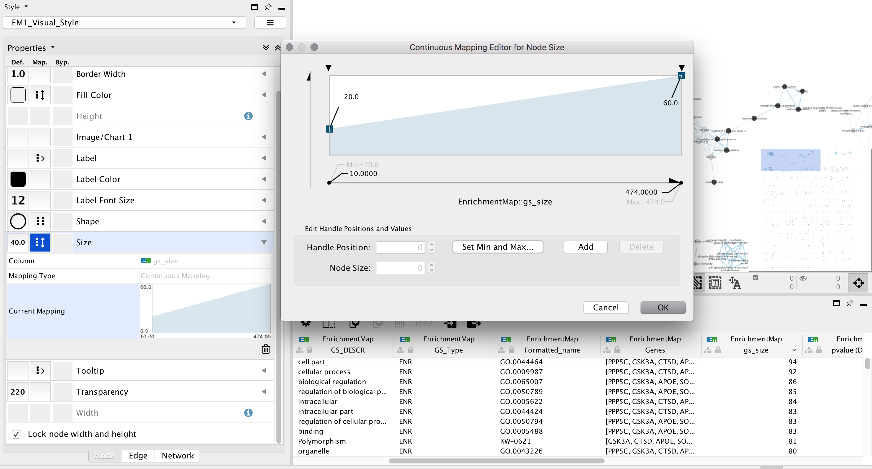
Task: Click the Set Min and Max button
Action: click(x=497, y=247)
